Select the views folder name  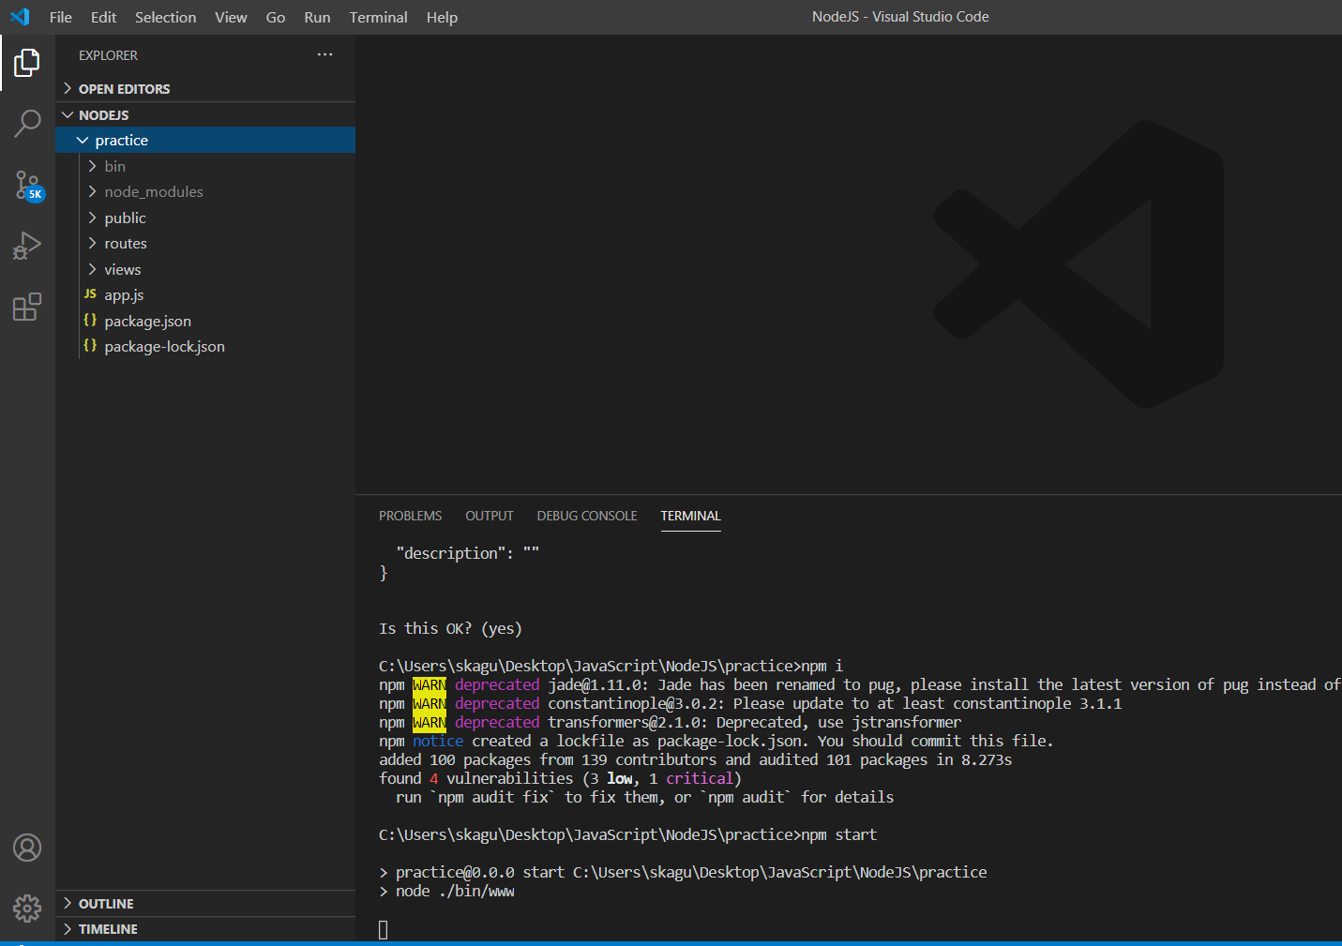(x=123, y=269)
